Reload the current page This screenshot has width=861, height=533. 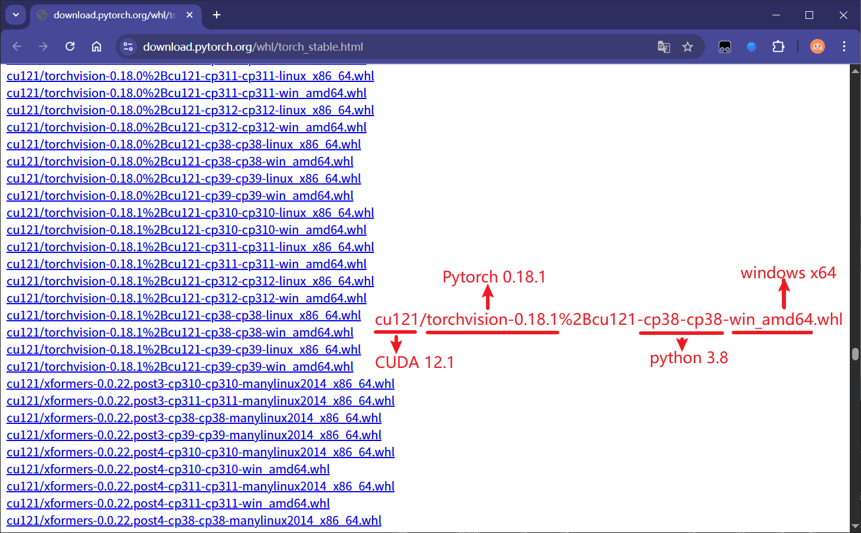pyautogui.click(x=70, y=47)
